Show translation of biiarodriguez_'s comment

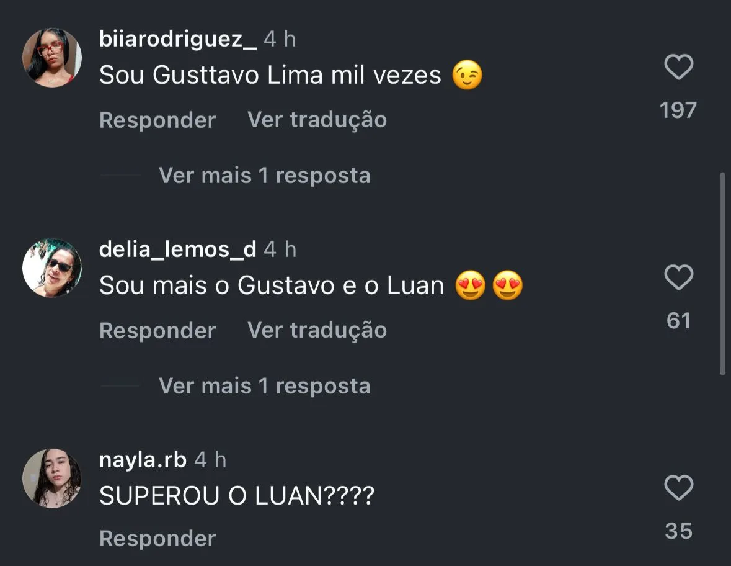pos(317,120)
